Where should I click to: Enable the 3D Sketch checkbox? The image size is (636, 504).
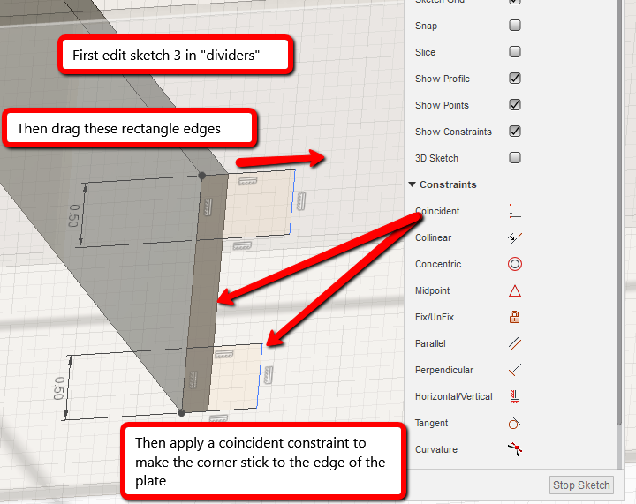[x=515, y=158]
